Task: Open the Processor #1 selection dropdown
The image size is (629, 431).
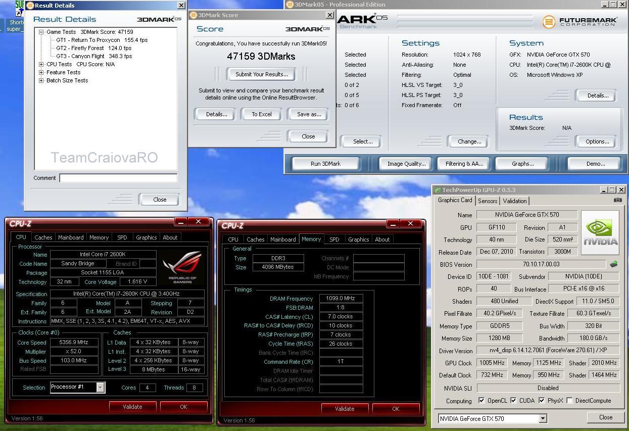Action: [101, 388]
